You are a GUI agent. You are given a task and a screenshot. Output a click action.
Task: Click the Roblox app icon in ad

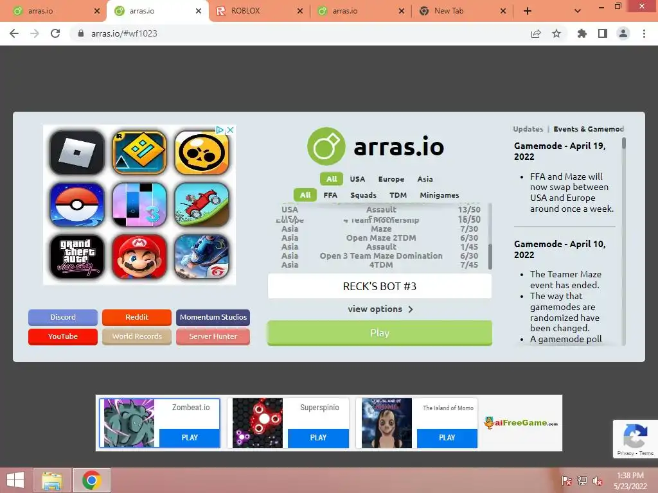pos(77,153)
